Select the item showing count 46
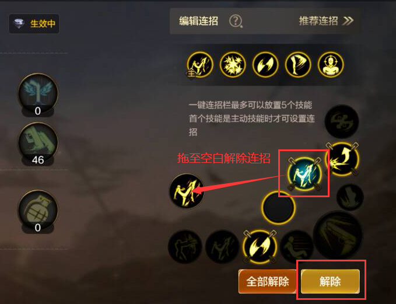 38,144
